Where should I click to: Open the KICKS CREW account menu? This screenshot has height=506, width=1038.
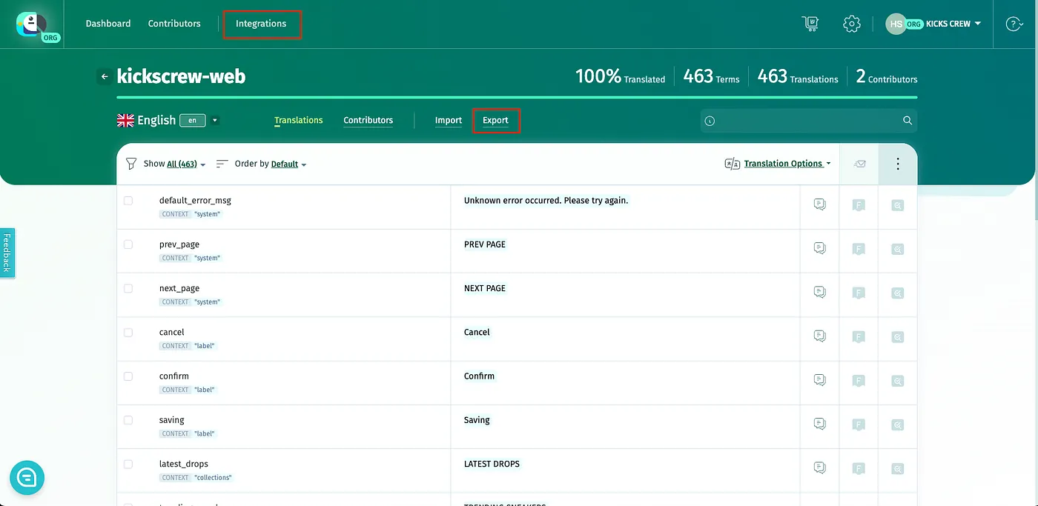(x=953, y=24)
